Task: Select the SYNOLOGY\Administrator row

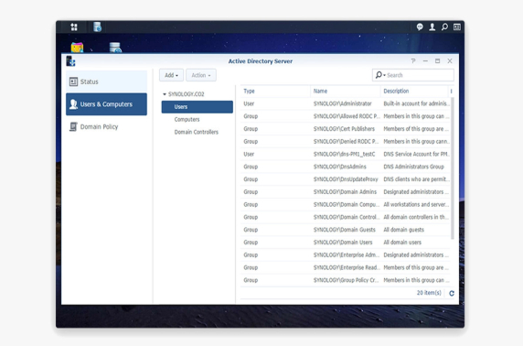Action: point(346,103)
